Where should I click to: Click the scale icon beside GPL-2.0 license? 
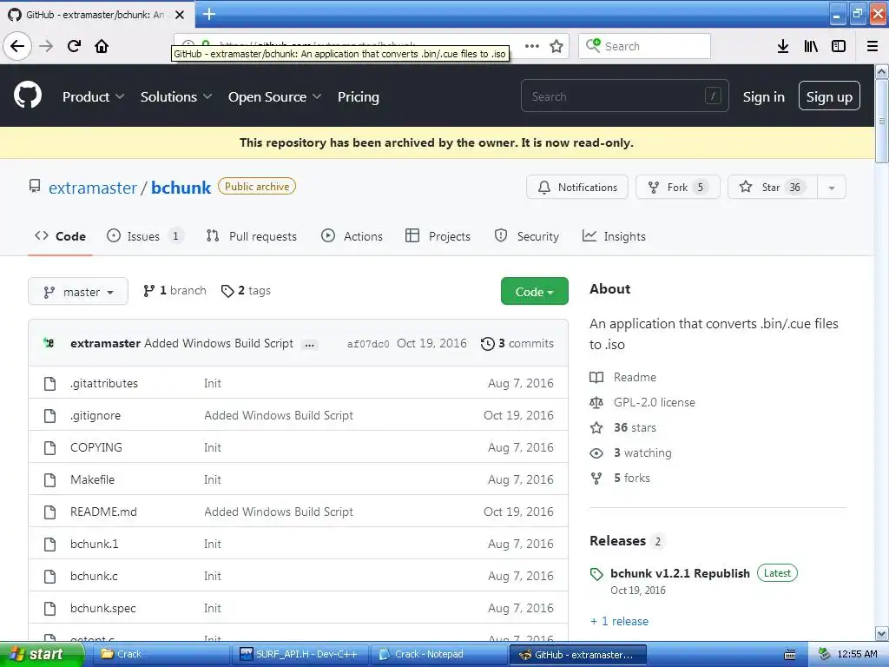pyautogui.click(x=596, y=403)
